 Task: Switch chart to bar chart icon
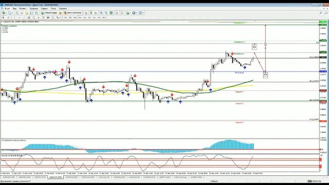[86, 13]
